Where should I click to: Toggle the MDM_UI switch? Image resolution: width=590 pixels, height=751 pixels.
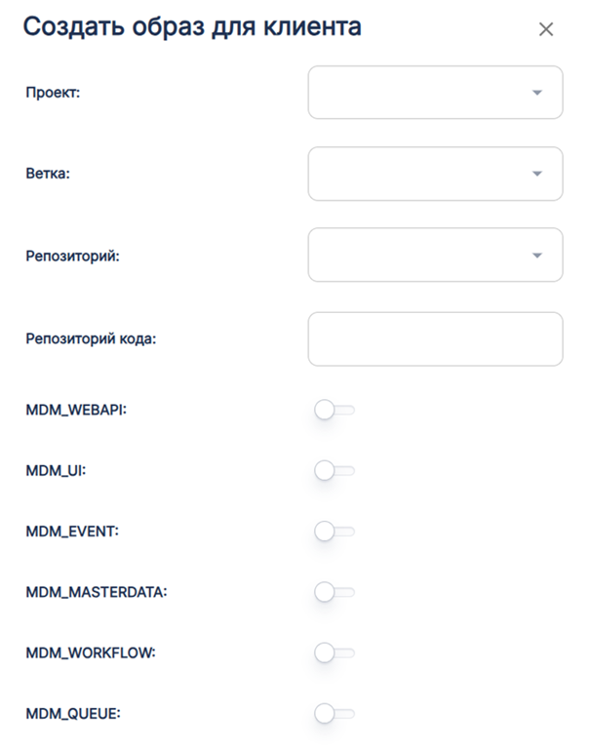coord(334,471)
